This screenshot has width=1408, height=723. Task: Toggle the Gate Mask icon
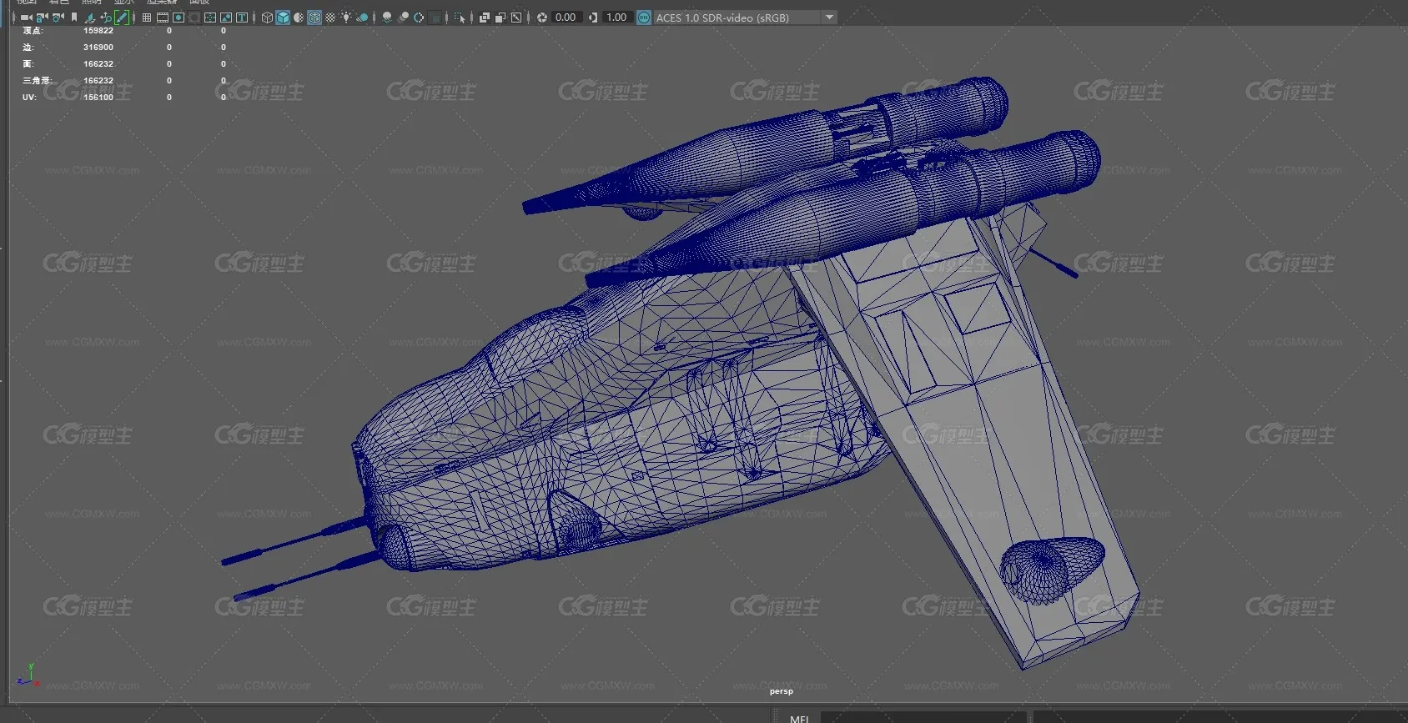pos(194,18)
